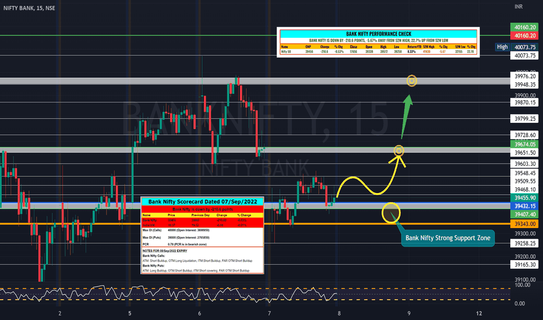543x320 pixels.
Task: Click date label 8 on time axis
Action: coord(339,314)
